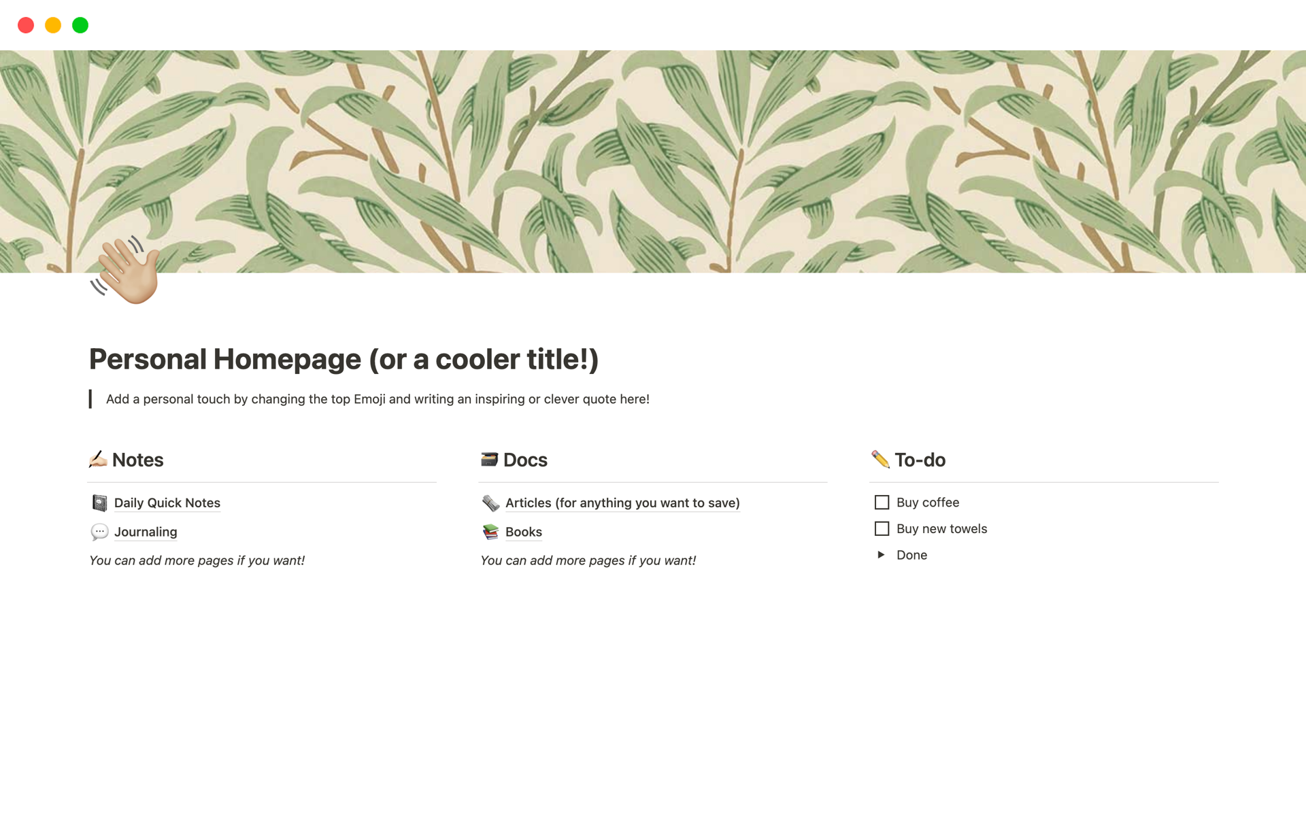Click the card file box emoji beside Docs
This screenshot has width=1306, height=816.
(x=489, y=460)
